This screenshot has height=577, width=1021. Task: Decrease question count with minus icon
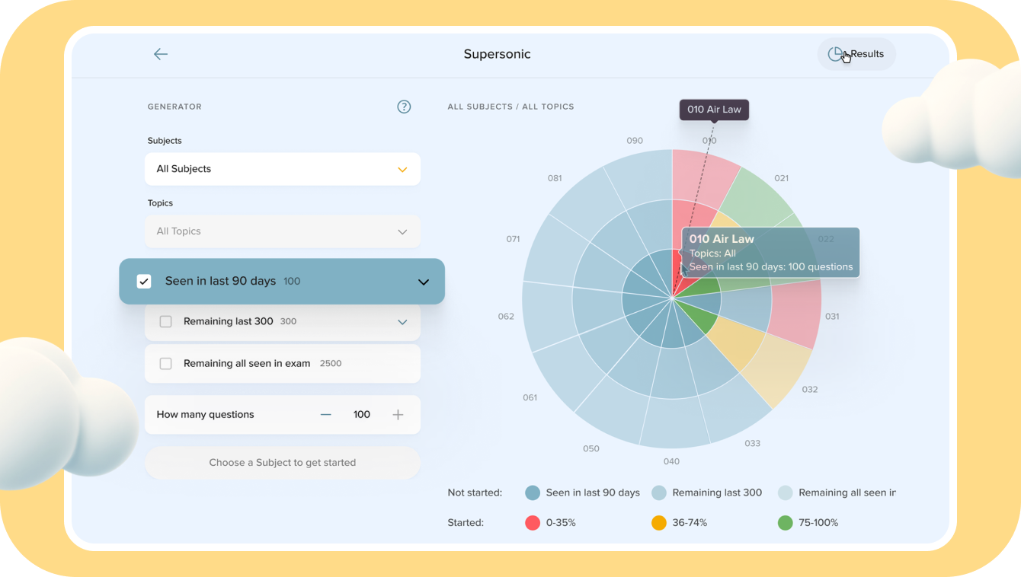point(326,415)
